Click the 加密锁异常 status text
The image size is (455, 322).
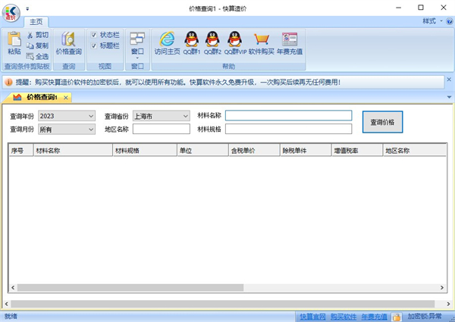coord(424,316)
